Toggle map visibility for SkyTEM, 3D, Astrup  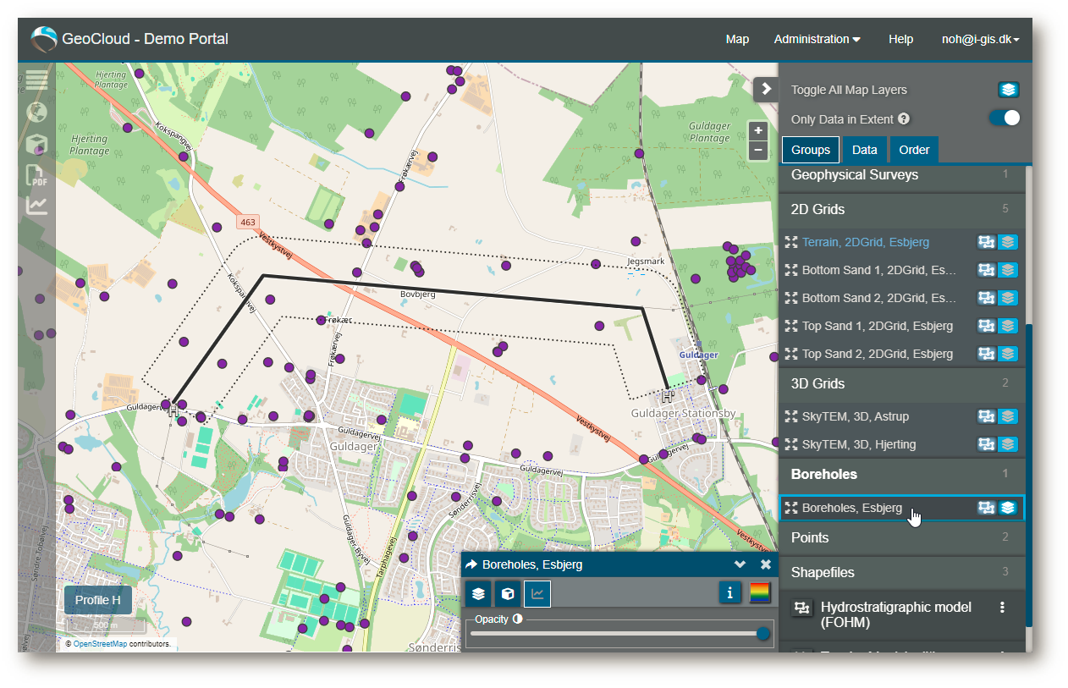pos(1008,416)
